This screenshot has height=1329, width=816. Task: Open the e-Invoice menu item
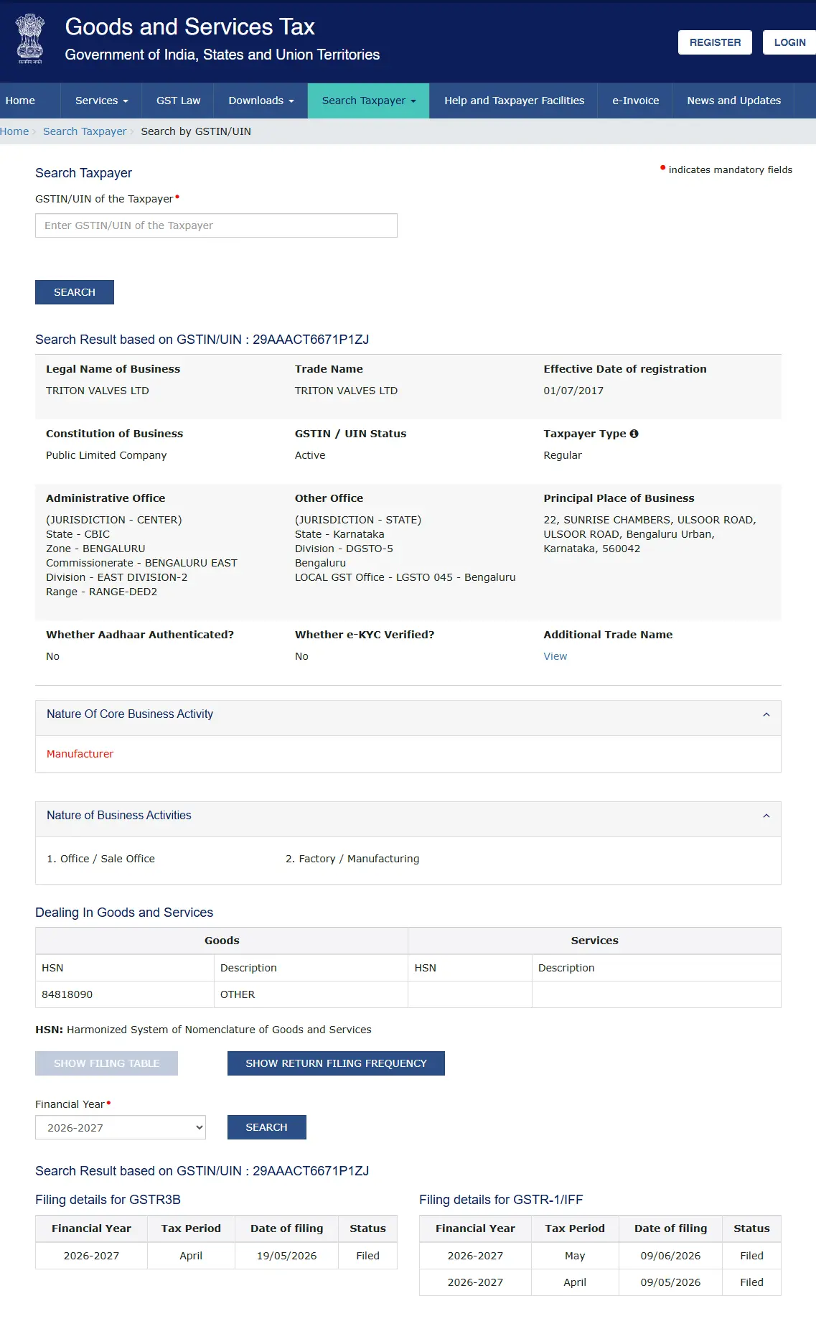[635, 101]
